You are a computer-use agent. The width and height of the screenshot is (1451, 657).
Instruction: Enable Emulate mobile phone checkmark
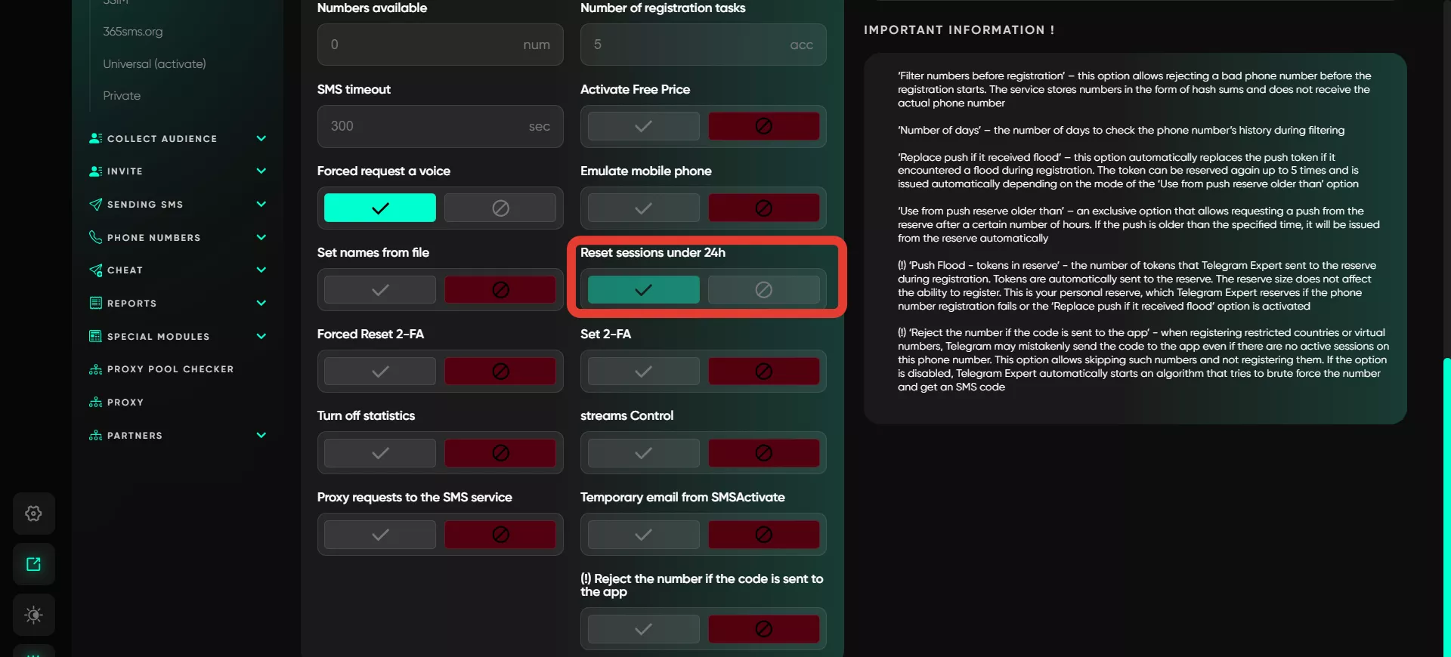[643, 208]
